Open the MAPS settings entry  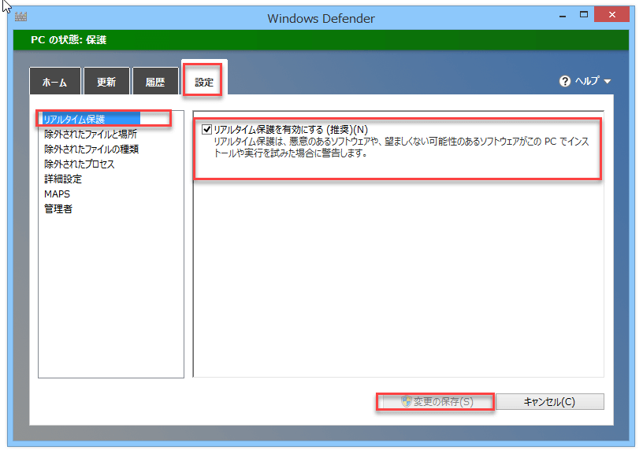coord(57,194)
